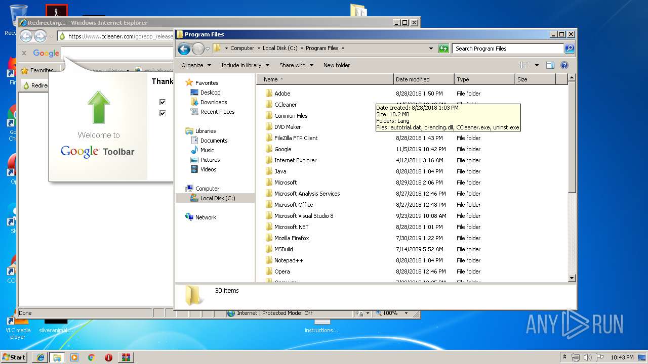Sort by Type column header

(x=484, y=79)
